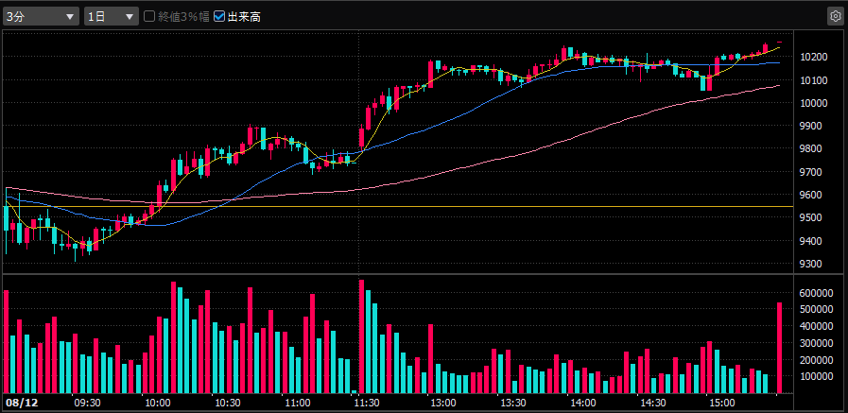Click the 300000 volume axis label
The image size is (848, 413).
coord(816,343)
